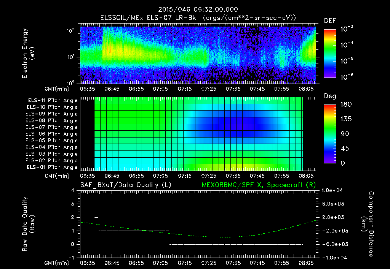The image size is (390, 269).
Task: Click the GMT(min) label under the spectrogram
Action: pos(57,89)
